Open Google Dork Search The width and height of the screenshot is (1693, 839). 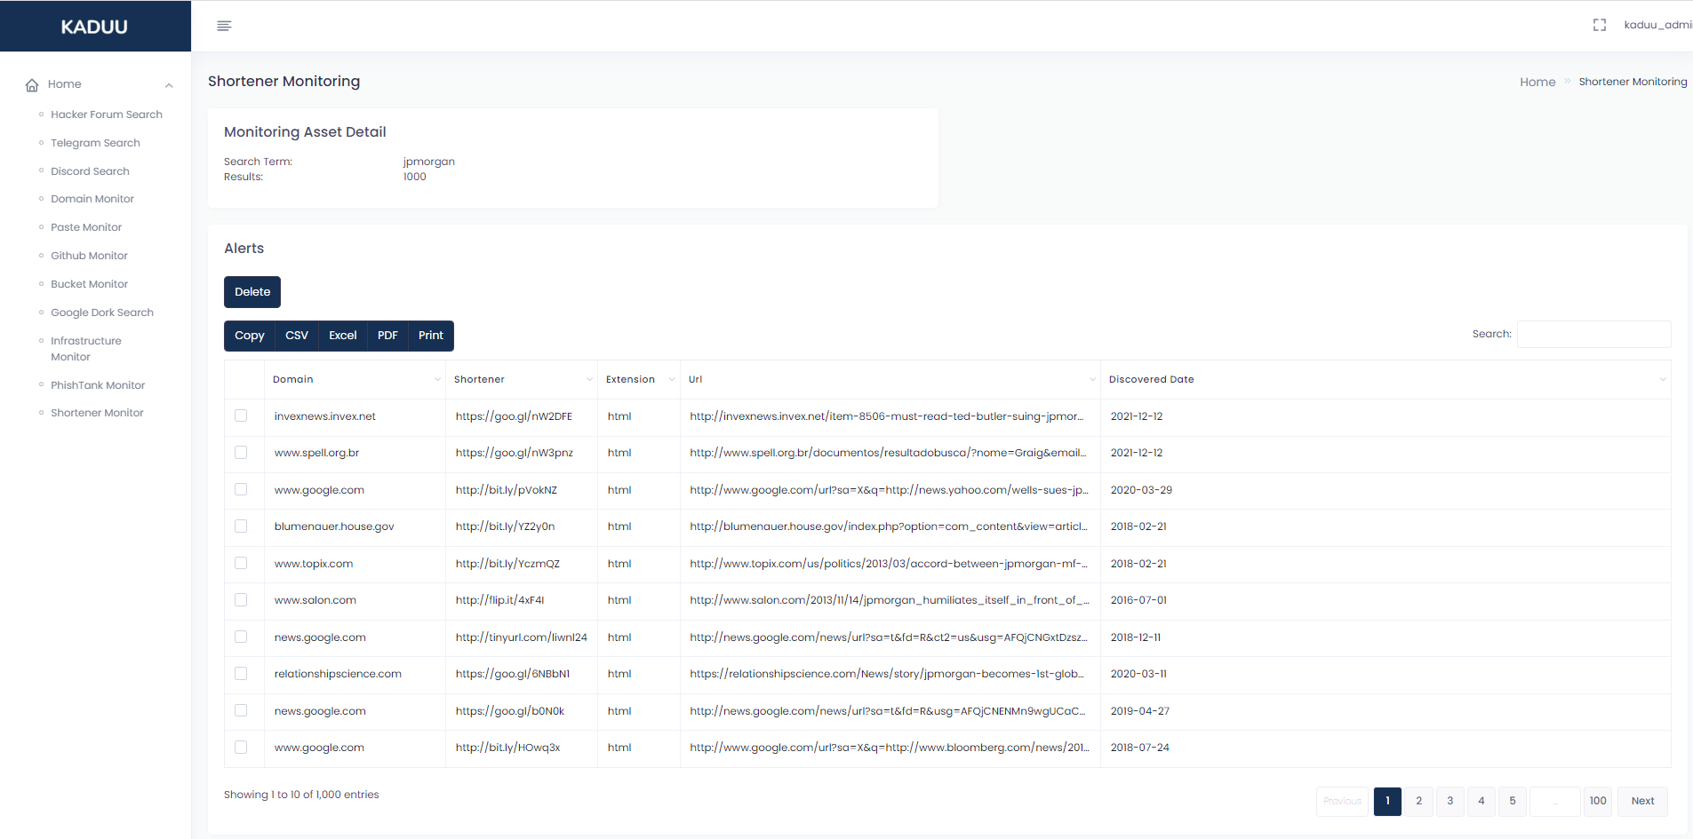point(102,313)
